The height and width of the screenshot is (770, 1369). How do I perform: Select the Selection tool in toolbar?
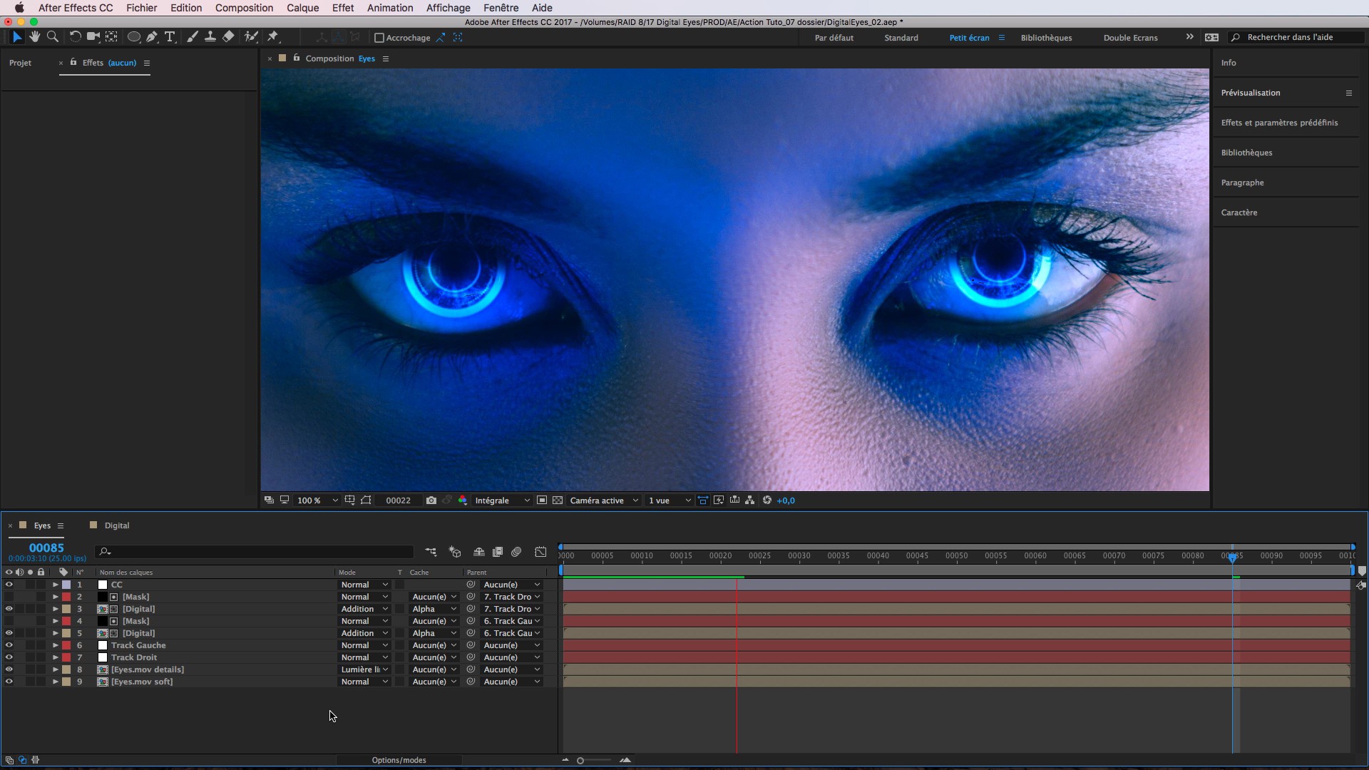pos(16,36)
